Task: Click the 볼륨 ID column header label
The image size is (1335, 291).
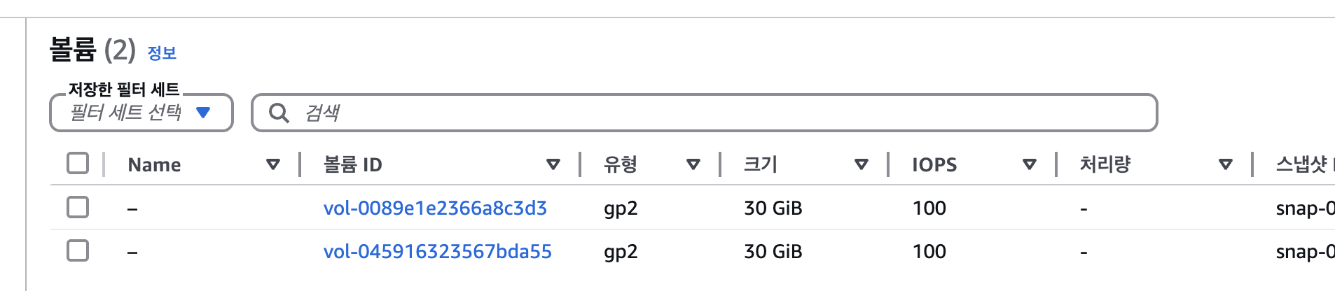Action: point(352,164)
